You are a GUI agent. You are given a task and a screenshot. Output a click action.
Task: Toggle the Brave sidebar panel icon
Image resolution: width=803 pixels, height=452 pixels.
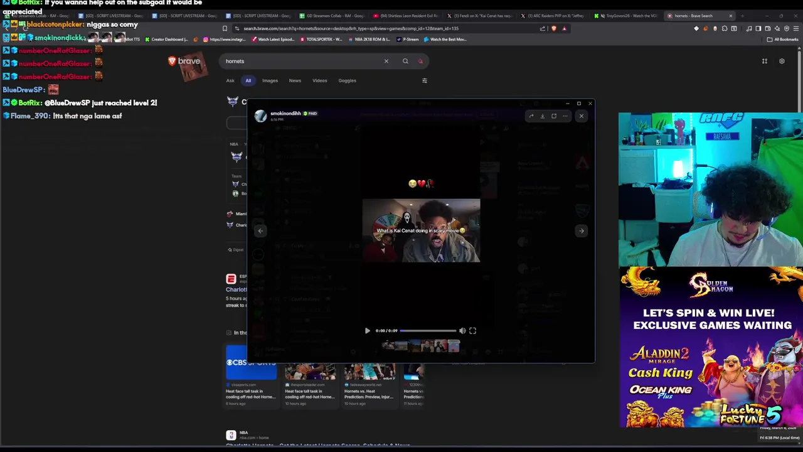coord(758,28)
